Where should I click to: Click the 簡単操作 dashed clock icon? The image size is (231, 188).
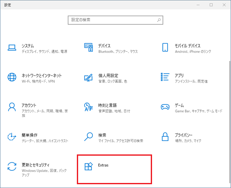[x=12, y=137]
